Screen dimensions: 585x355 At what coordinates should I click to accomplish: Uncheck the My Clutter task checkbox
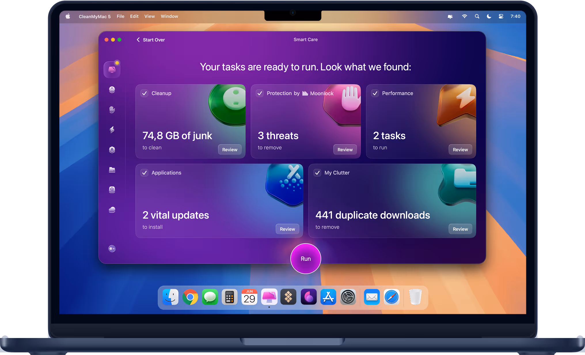[x=317, y=173]
